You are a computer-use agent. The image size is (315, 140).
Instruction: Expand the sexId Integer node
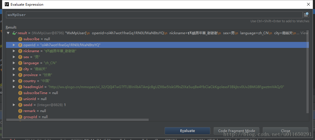14,105
